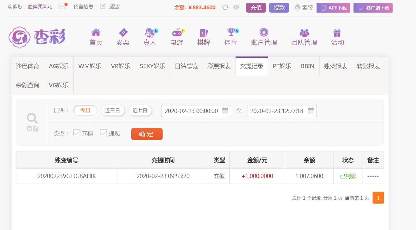The width and height of the screenshot is (416, 230).
Task: Click the 充提时间 column header
Action: click(163, 160)
